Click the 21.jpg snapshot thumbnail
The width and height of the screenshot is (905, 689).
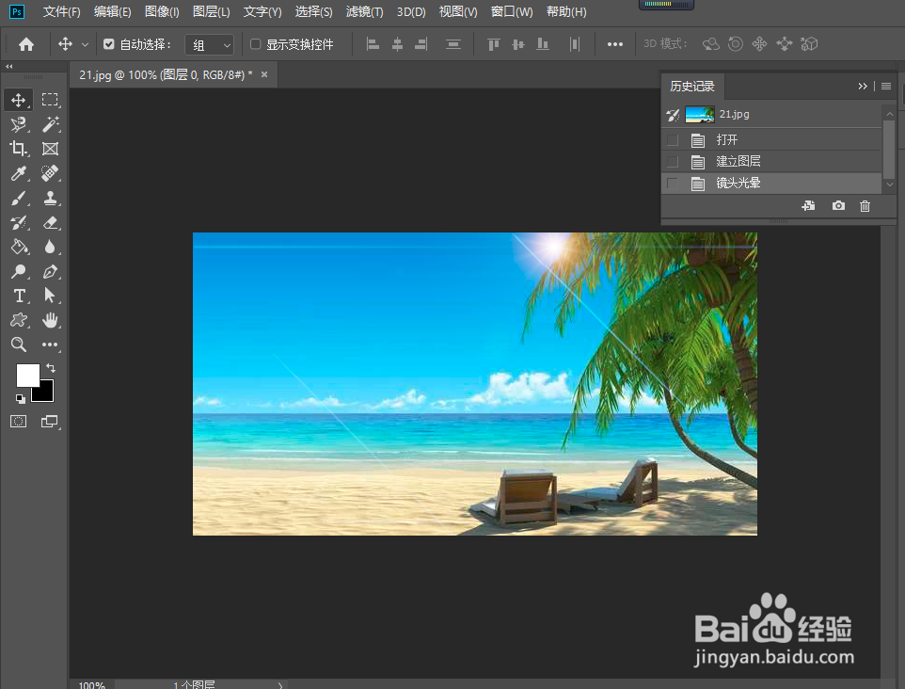pyautogui.click(x=700, y=114)
